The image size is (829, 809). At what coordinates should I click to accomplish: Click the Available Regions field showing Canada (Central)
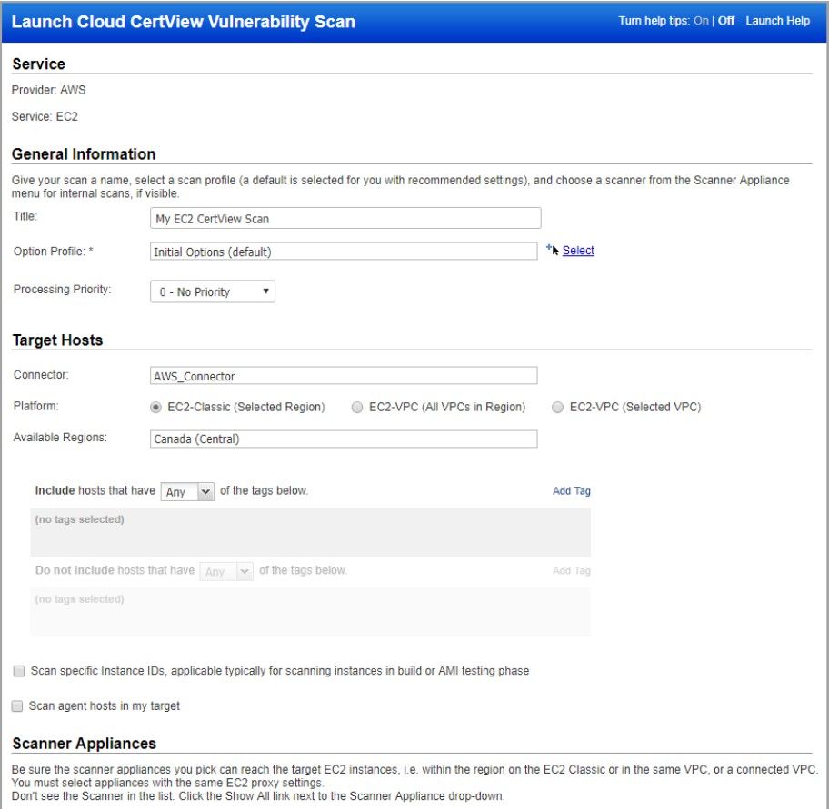pos(343,439)
